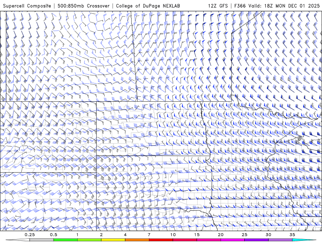
Task: Click the "7" colorbar tick label
Action: pyautogui.click(x=149, y=235)
